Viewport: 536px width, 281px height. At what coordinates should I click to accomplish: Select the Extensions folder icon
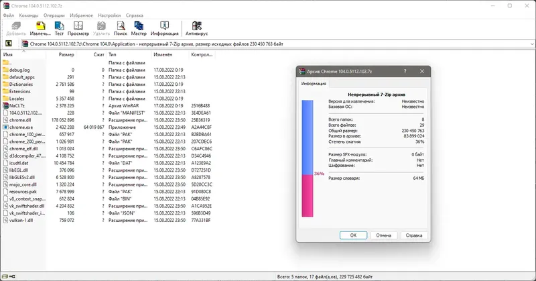[5, 91]
